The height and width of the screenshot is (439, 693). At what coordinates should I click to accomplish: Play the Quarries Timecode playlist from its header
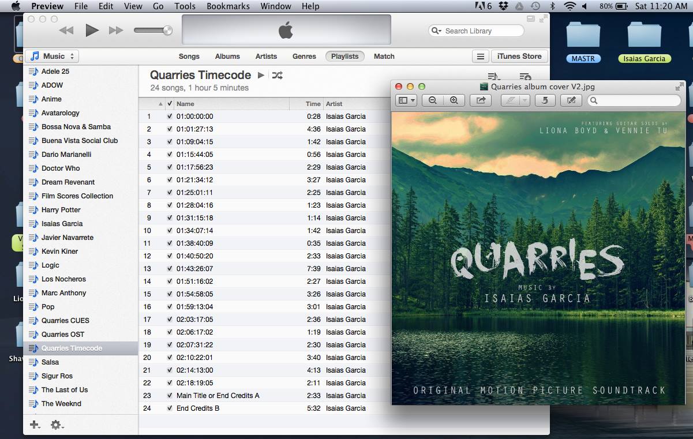pos(261,75)
